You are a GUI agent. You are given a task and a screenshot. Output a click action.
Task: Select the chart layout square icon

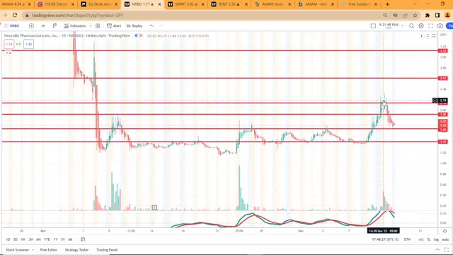pyautogui.click(x=373, y=25)
